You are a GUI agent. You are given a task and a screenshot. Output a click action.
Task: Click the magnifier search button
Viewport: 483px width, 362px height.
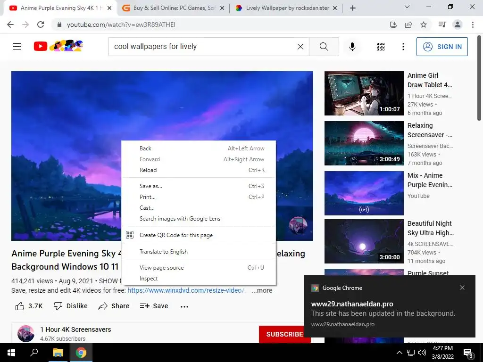click(324, 47)
